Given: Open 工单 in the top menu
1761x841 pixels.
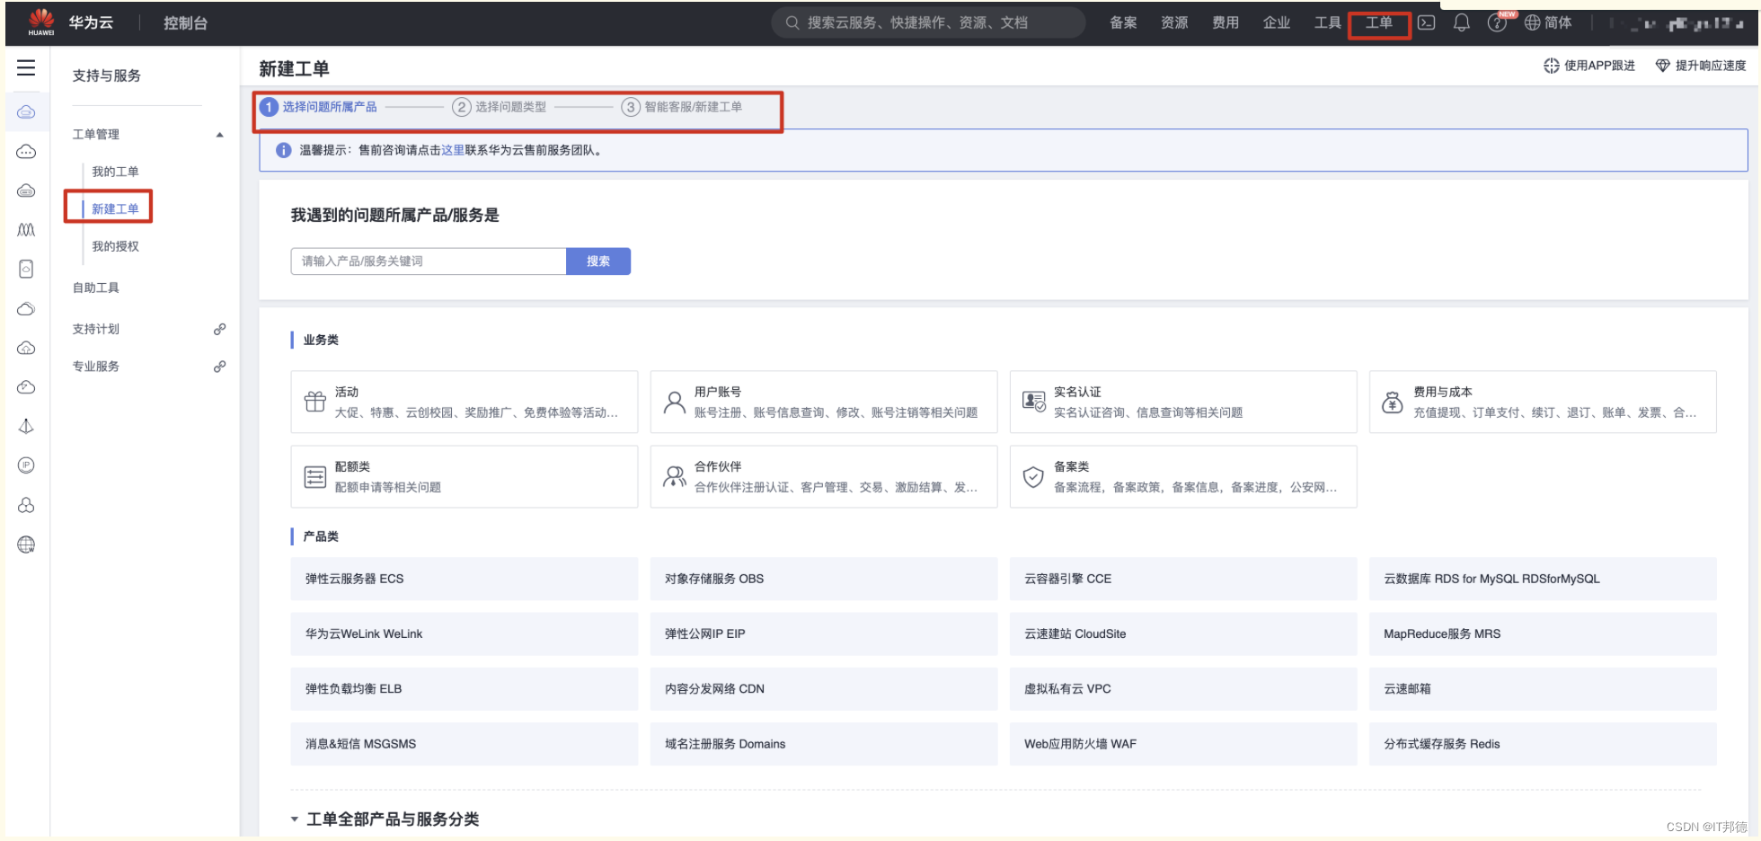Looking at the screenshot, I should [1379, 22].
